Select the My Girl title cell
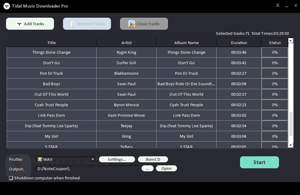 pos(51,136)
